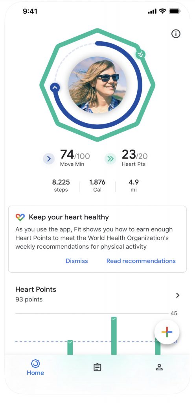Tap the green Heart Points badge on ring
Image resolution: width=195 pixels, height=403 pixels.
140,54
